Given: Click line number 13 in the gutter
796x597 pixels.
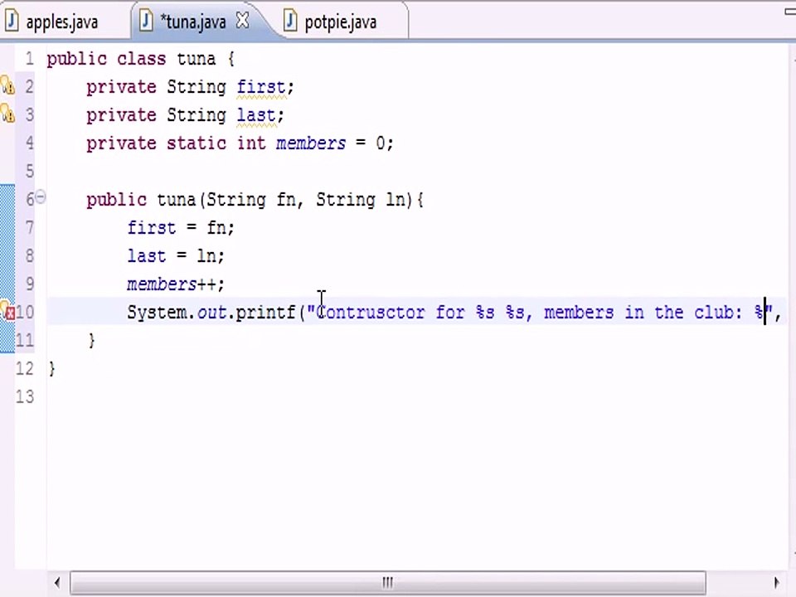Looking at the screenshot, I should pyautogui.click(x=24, y=396).
